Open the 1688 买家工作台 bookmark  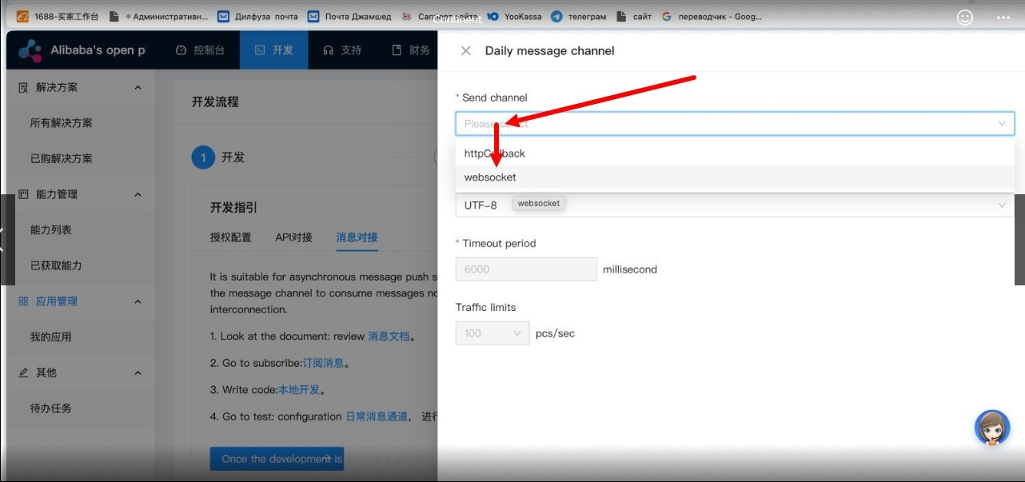[x=58, y=16]
